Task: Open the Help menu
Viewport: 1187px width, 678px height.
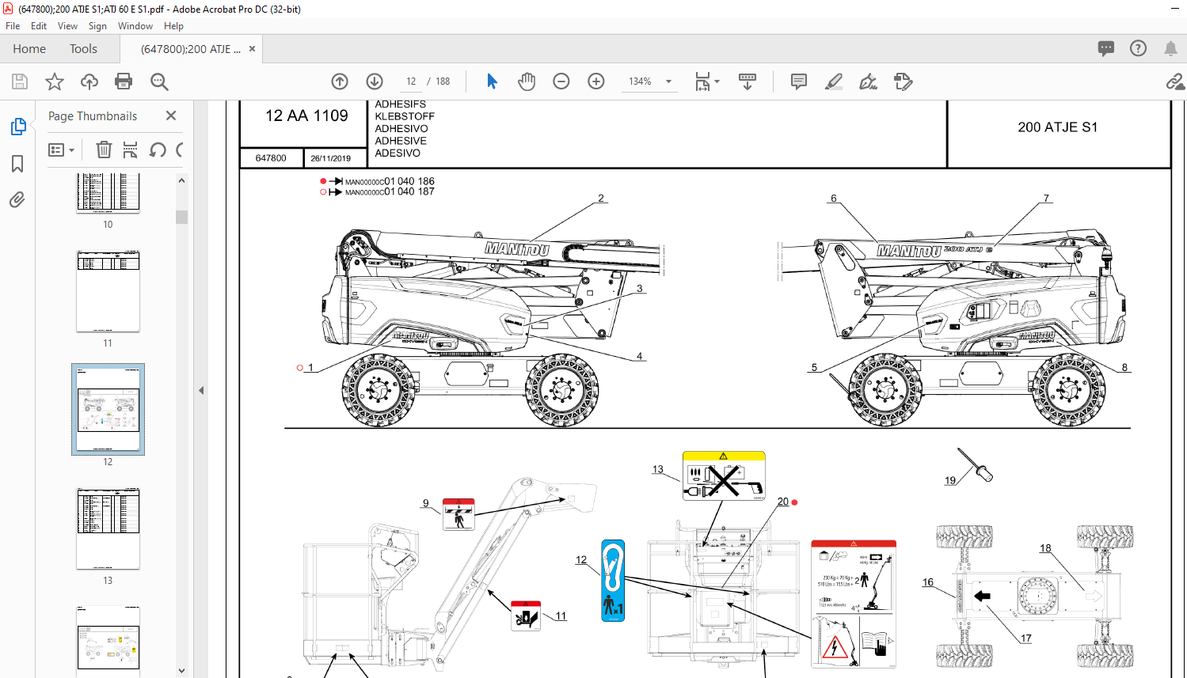Action: 173,26
